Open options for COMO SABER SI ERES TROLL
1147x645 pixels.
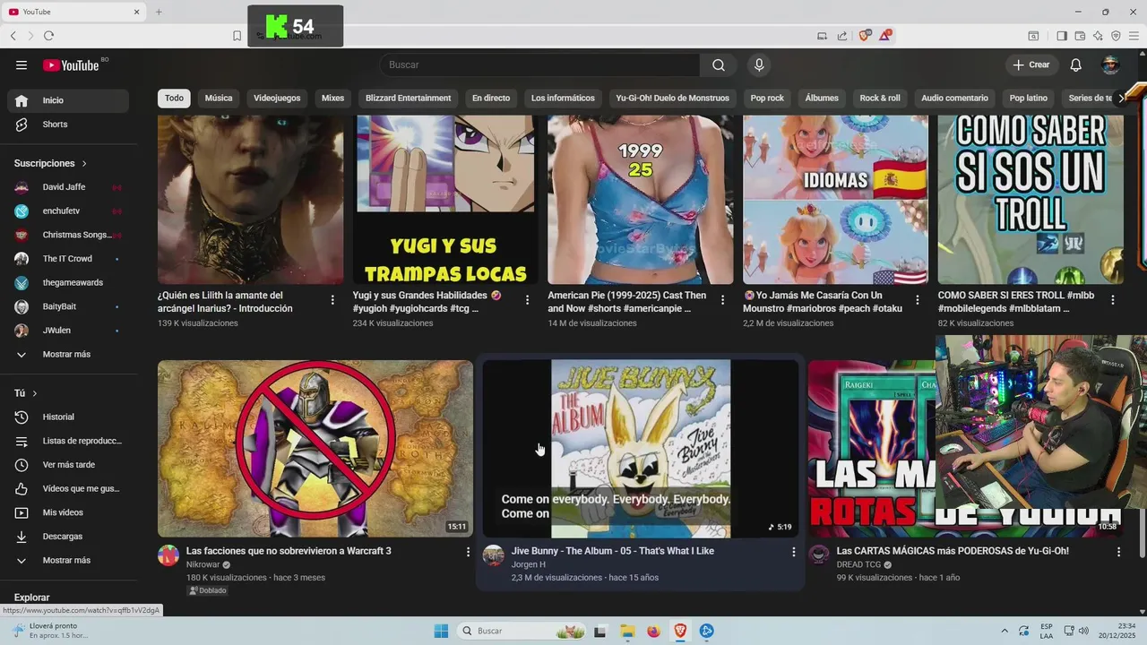[x=1113, y=300]
